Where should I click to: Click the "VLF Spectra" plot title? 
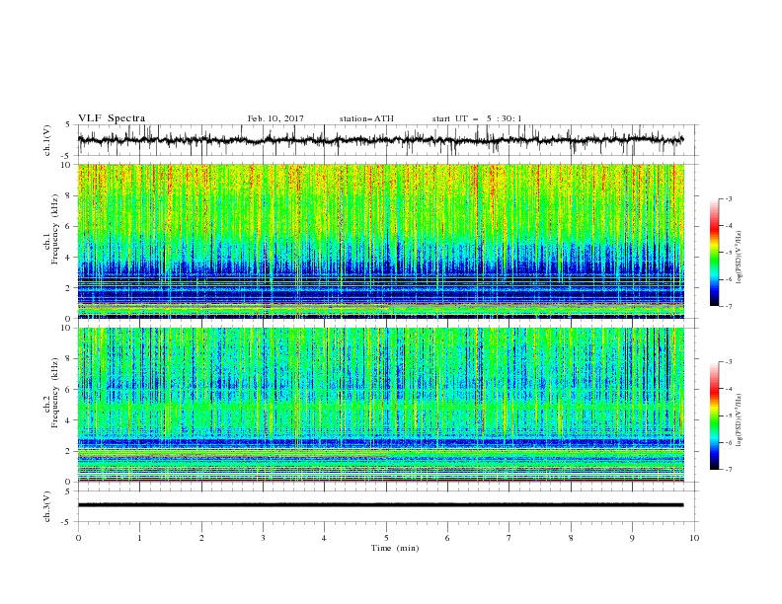coord(112,118)
